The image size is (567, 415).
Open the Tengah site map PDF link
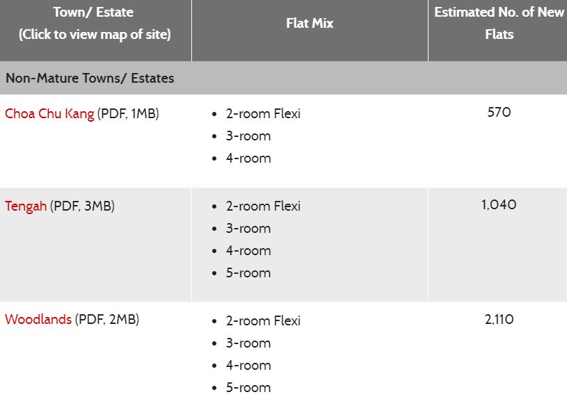click(x=27, y=206)
